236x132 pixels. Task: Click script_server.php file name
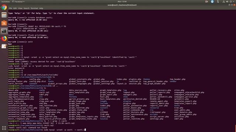coord(159,117)
